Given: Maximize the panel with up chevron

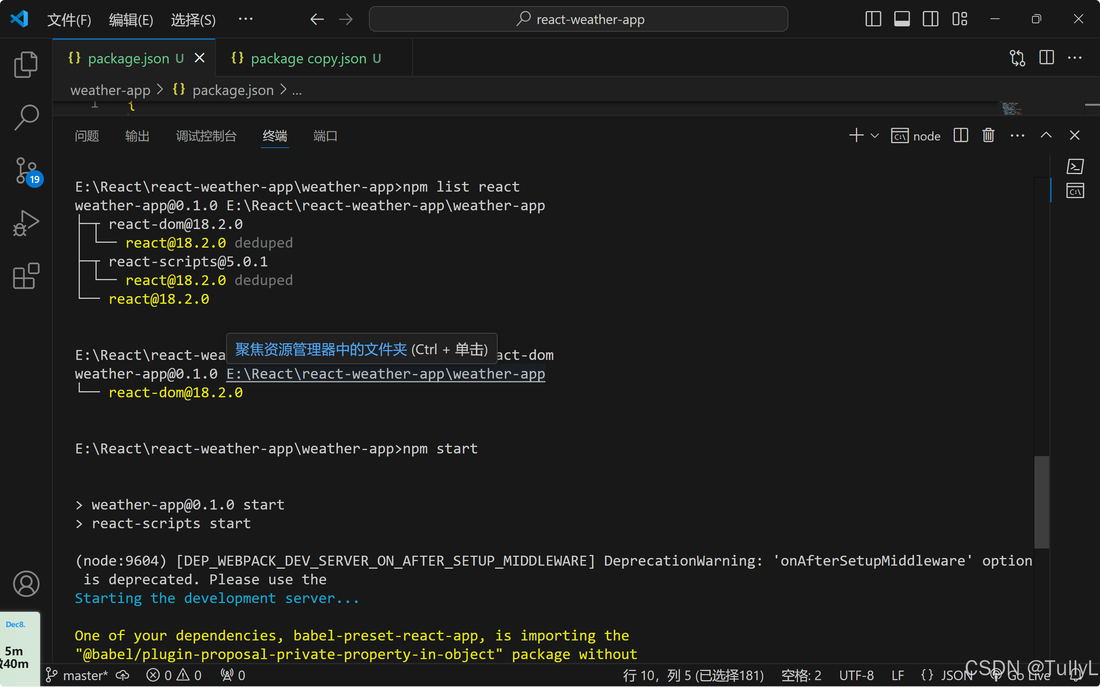Looking at the screenshot, I should tap(1046, 135).
